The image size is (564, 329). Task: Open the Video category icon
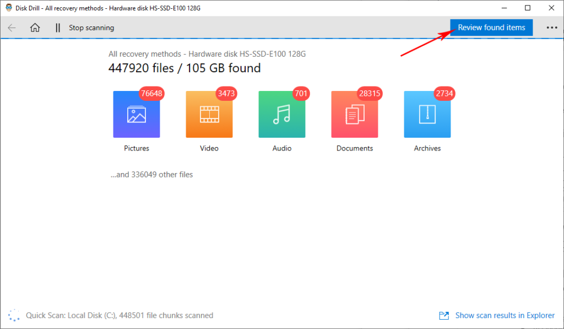(x=209, y=114)
